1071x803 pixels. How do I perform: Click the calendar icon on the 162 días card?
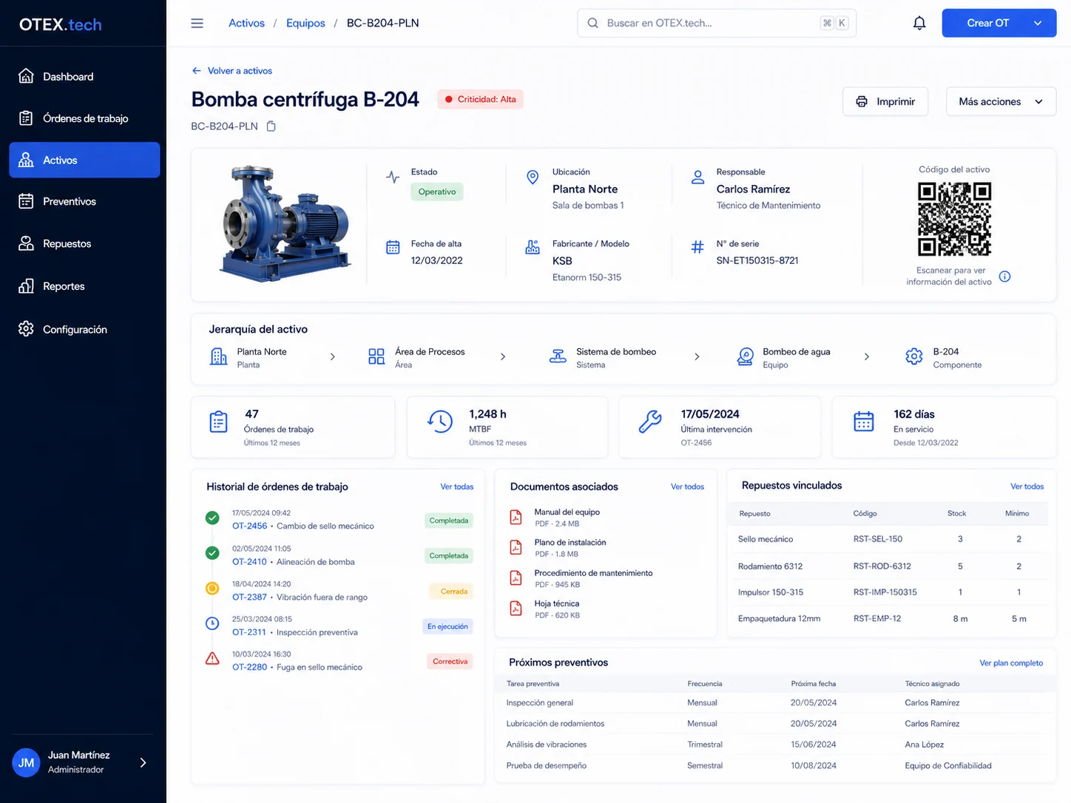coord(864,421)
